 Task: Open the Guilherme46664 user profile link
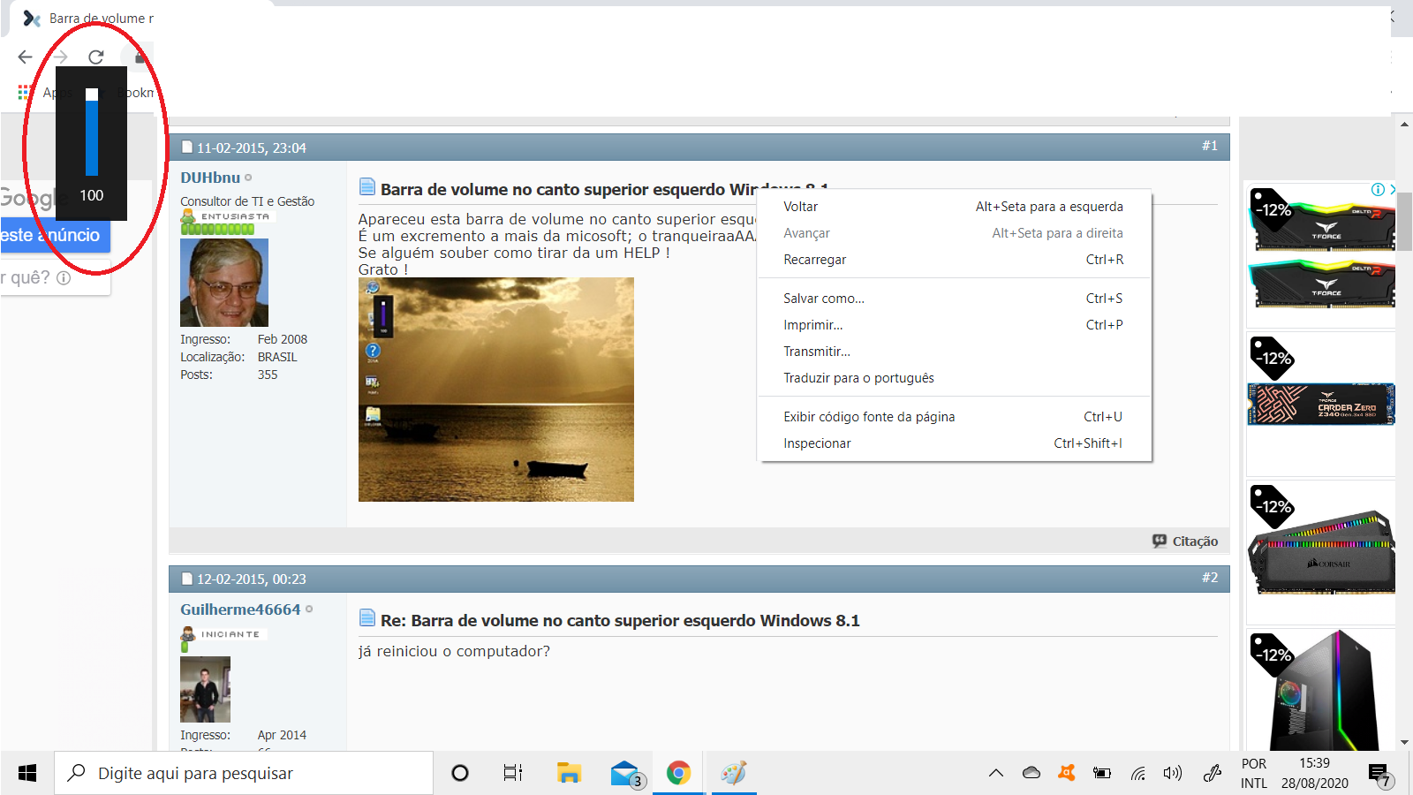tap(240, 609)
